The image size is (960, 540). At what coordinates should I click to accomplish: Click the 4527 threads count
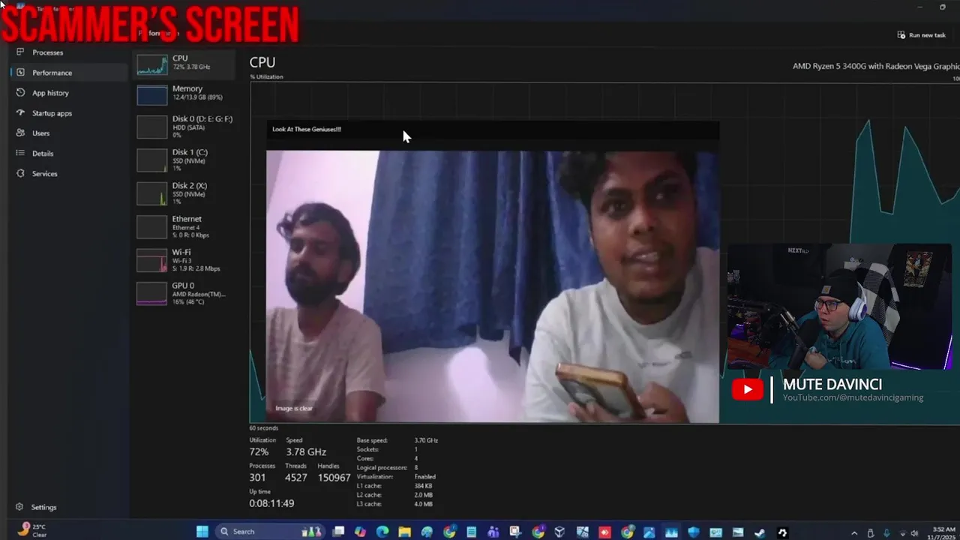tap(296, 478)
